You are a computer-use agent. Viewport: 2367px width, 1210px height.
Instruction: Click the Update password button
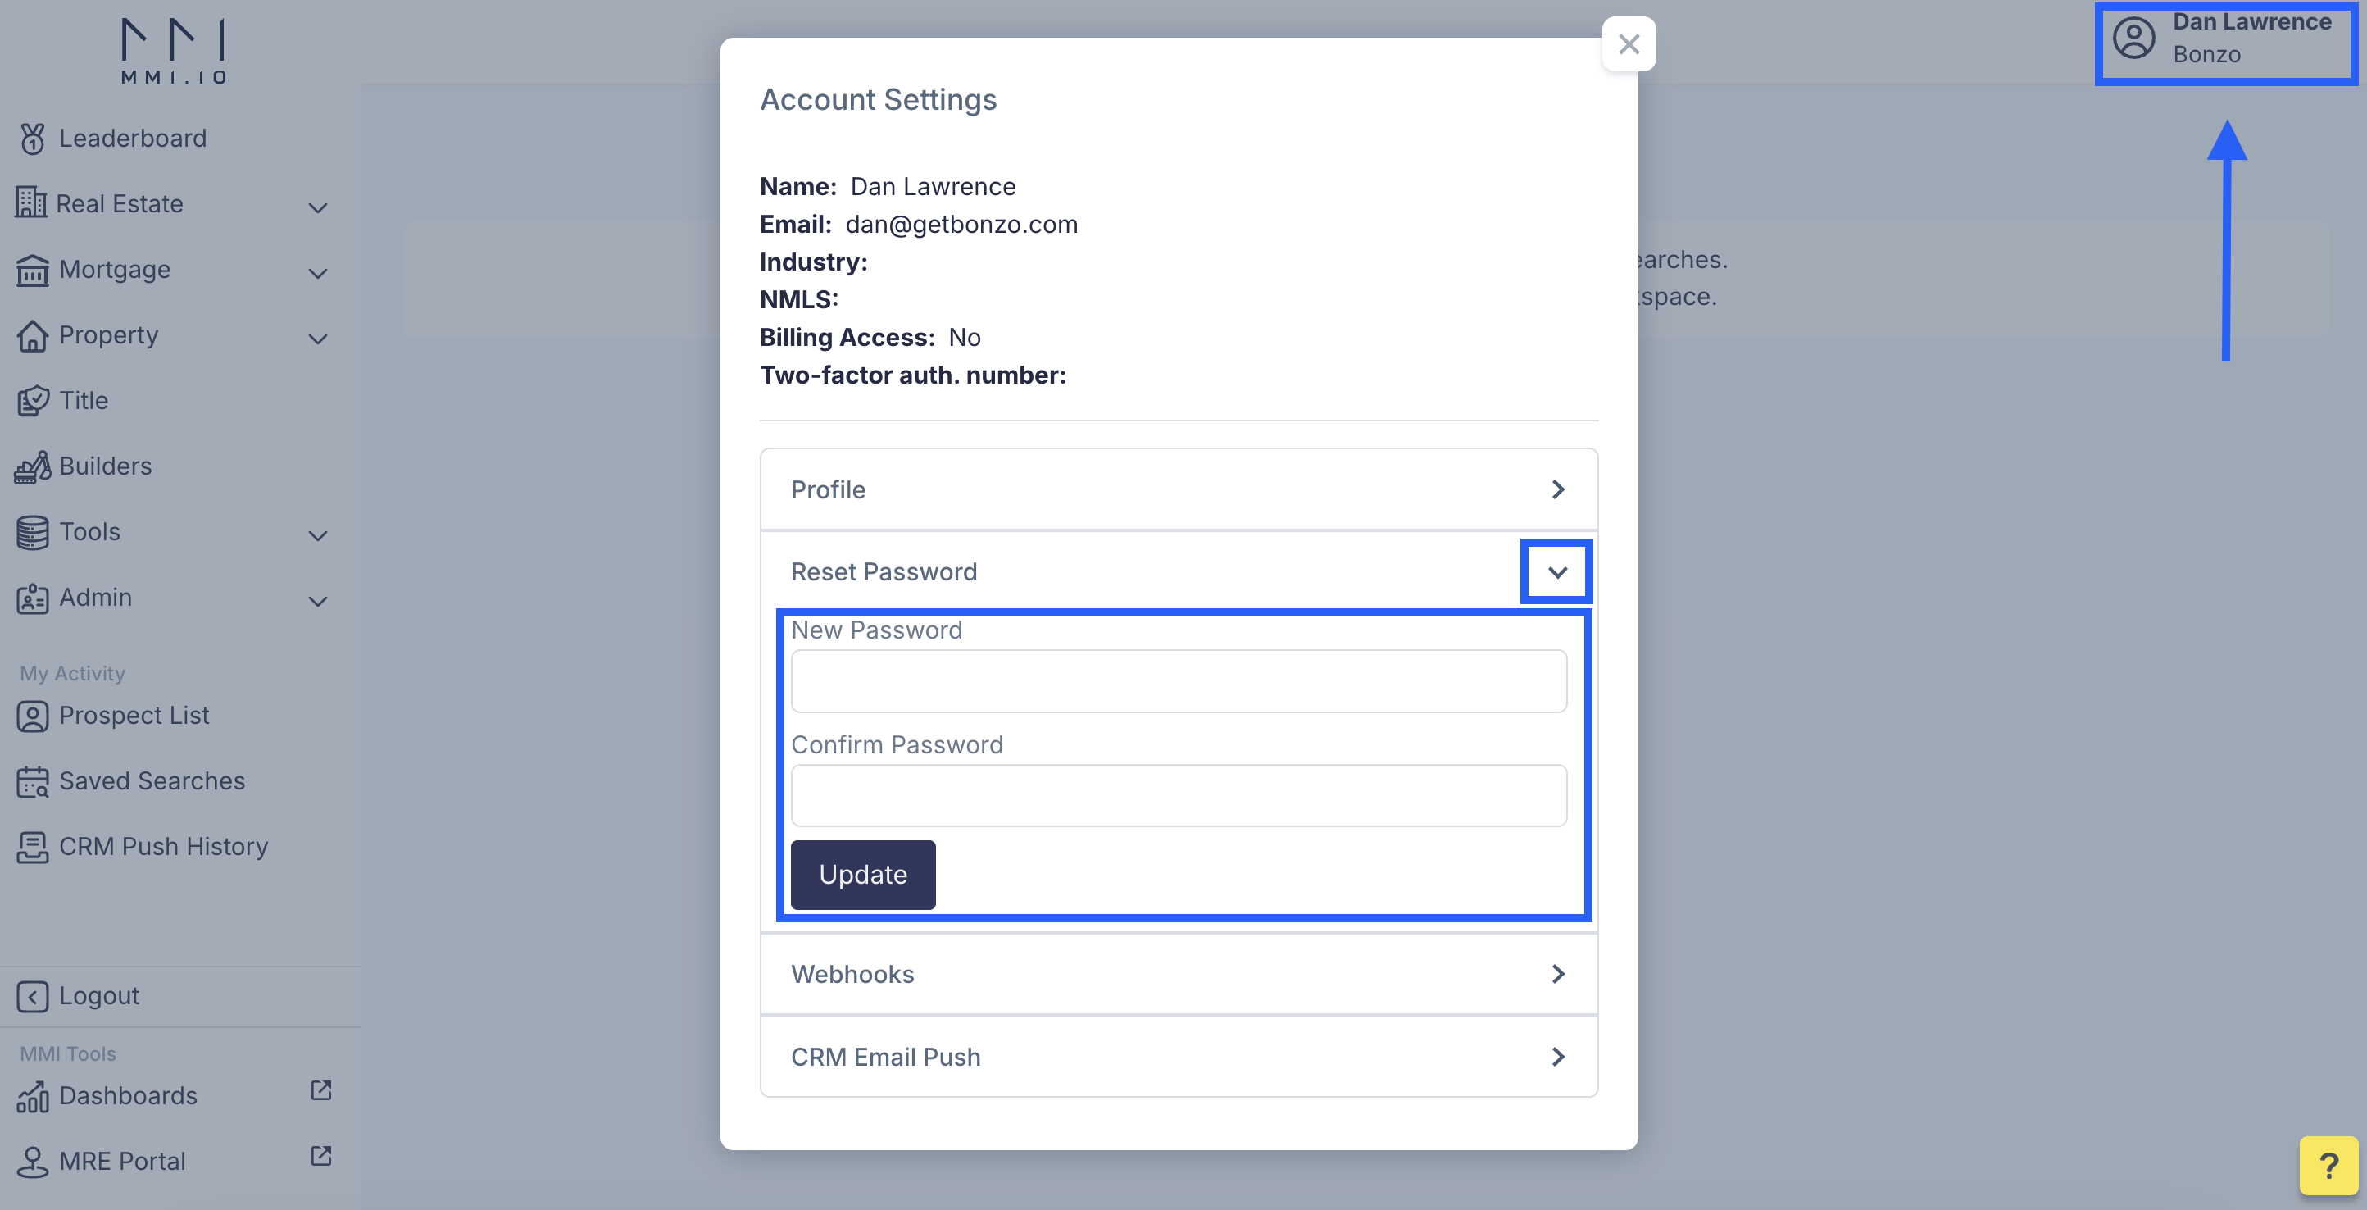coord(863,875)
